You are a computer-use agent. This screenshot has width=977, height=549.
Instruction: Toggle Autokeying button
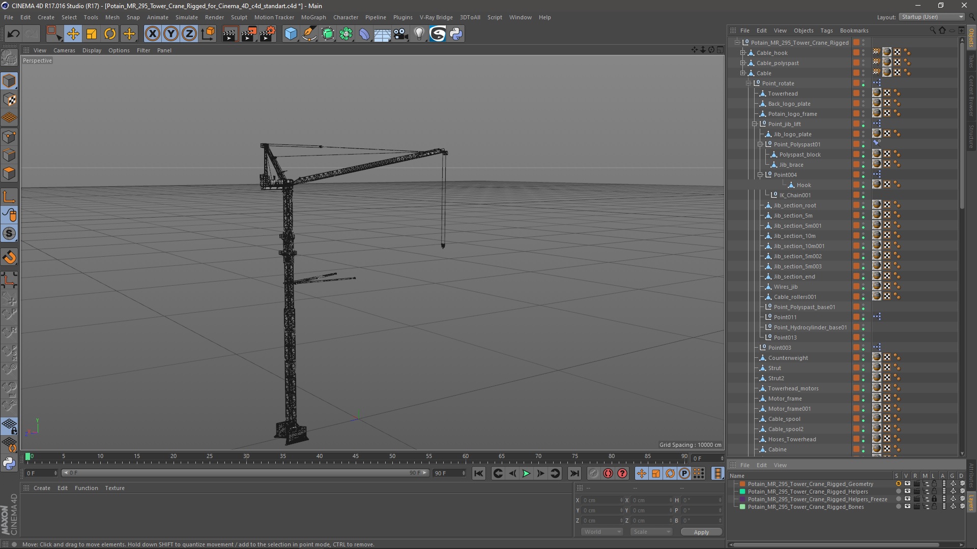pyautogui.click(x=608, y=473)
